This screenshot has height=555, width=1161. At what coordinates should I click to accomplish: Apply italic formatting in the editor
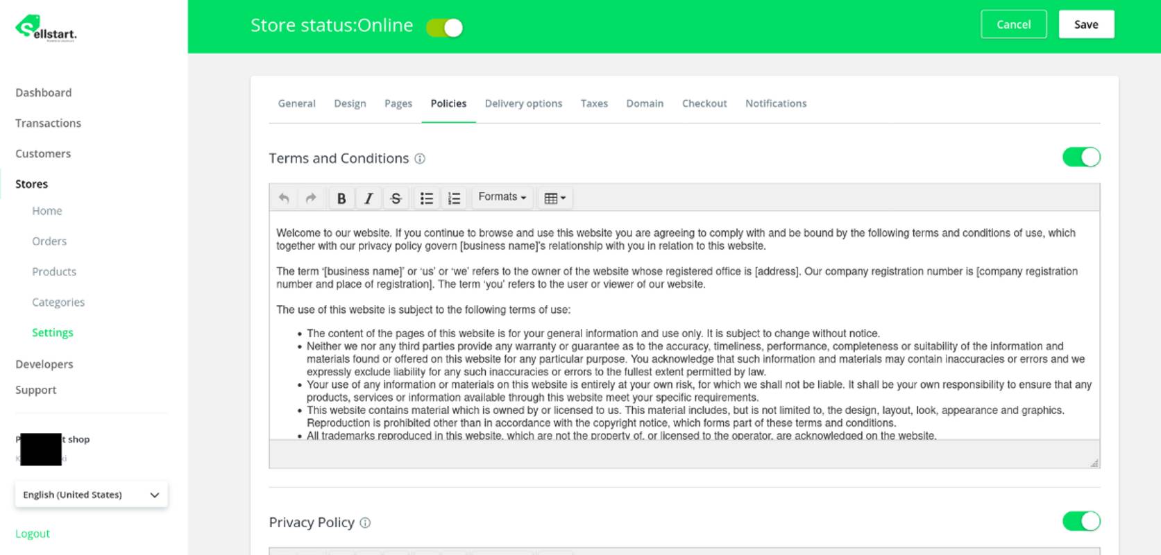(x=368, y=198)
